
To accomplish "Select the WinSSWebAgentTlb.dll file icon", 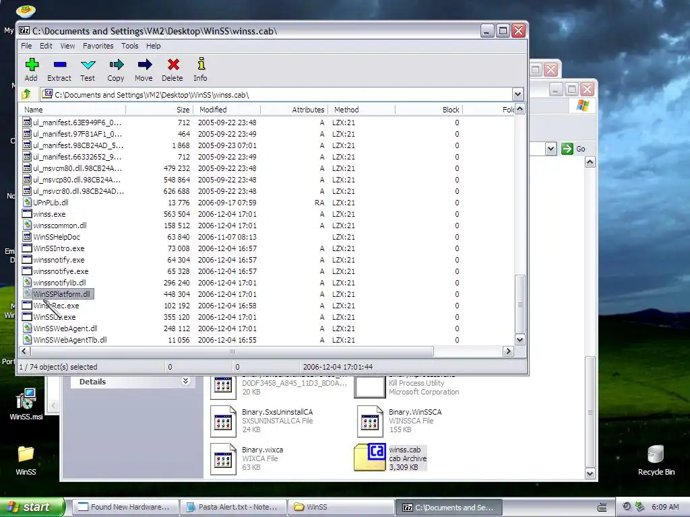I will 27,340.
